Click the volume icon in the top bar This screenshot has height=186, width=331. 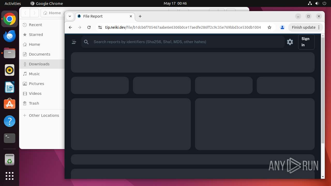tap(317, 3)
